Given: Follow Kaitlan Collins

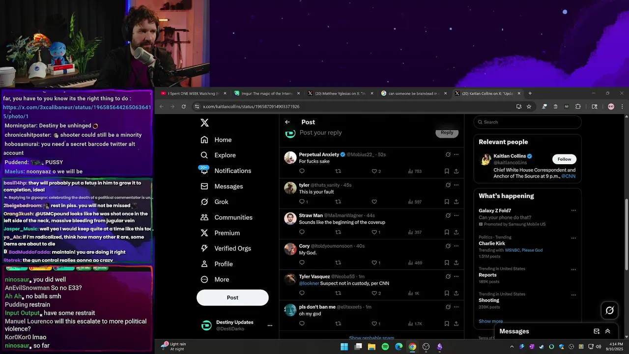Looking at the screenshot, I should click(564, 159).
